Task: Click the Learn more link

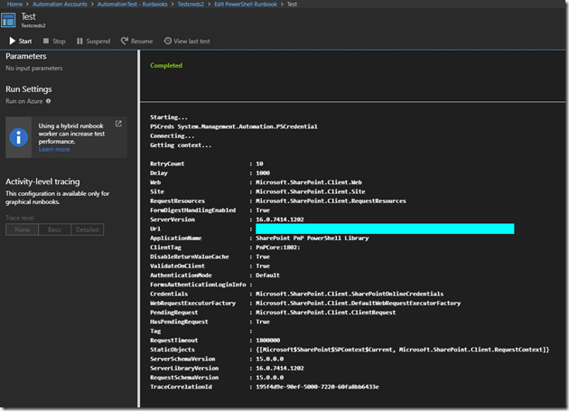Action: [x=54, y=149]
